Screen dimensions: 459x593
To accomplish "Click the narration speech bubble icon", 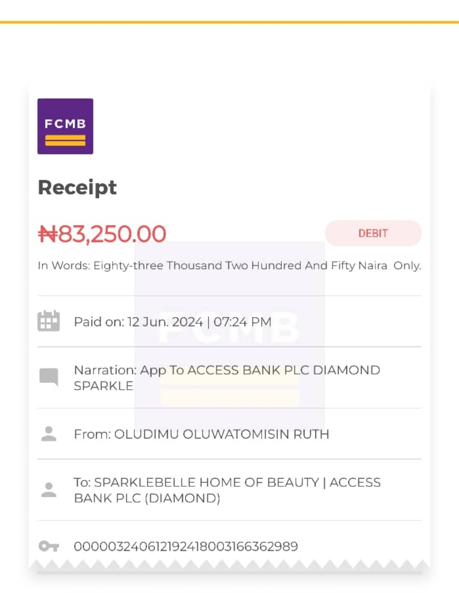I will click(48, 377).
